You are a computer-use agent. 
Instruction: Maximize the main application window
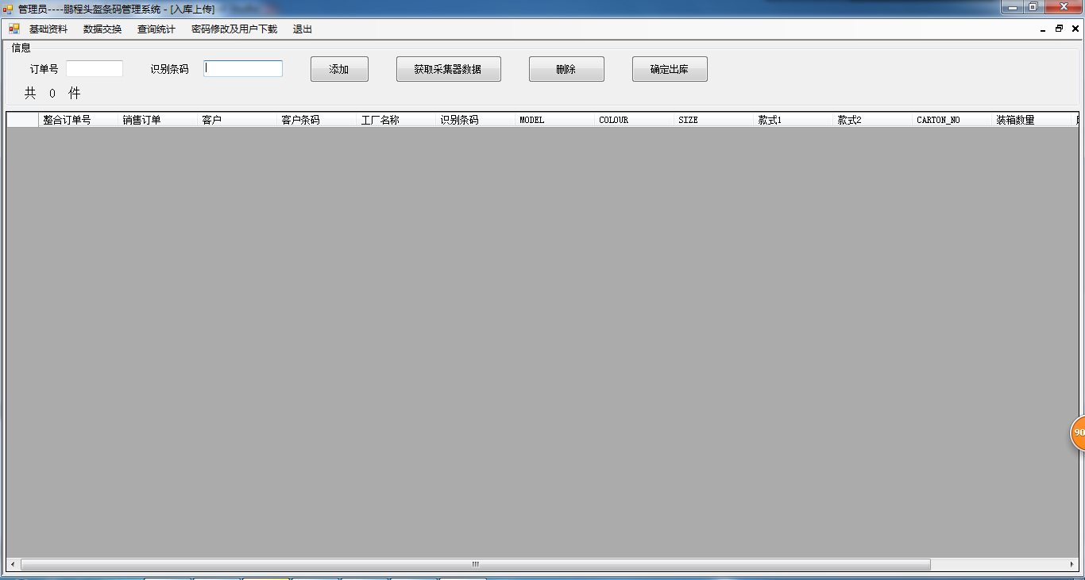coord(1033,7)
